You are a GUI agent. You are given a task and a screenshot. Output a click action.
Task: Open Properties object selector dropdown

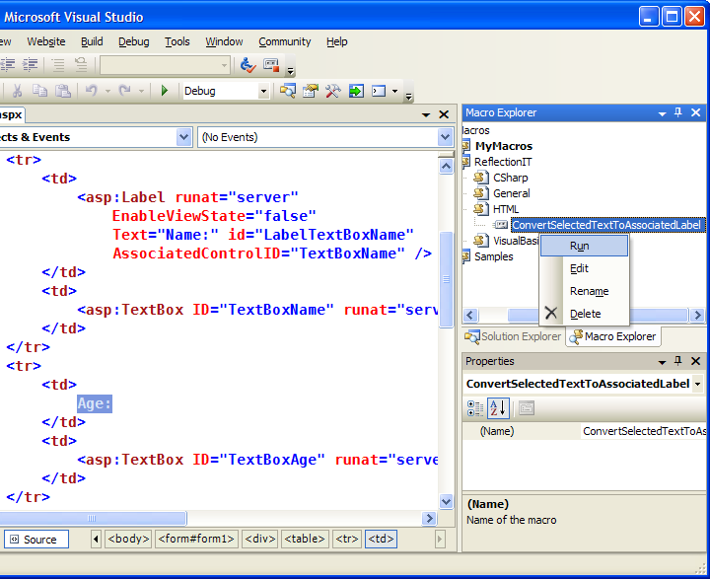coord(698,384)
